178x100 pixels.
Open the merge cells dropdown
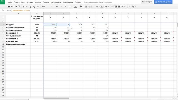[91, 7]
